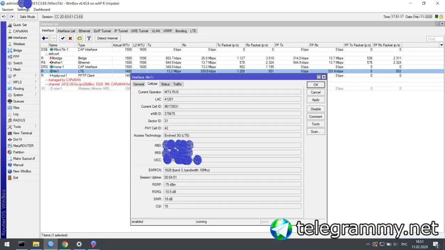Click the yellow comment icon in toolbar
Image resolution: width=445 pixels, height=250 pixels.
80,38
